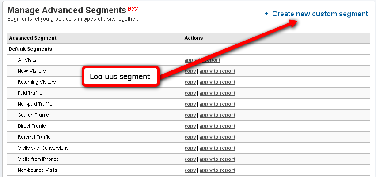The width and height of the screenshot is (376, 177).
Task: Copy the Paid Traffic segment
Action: [x=190, y=93]
